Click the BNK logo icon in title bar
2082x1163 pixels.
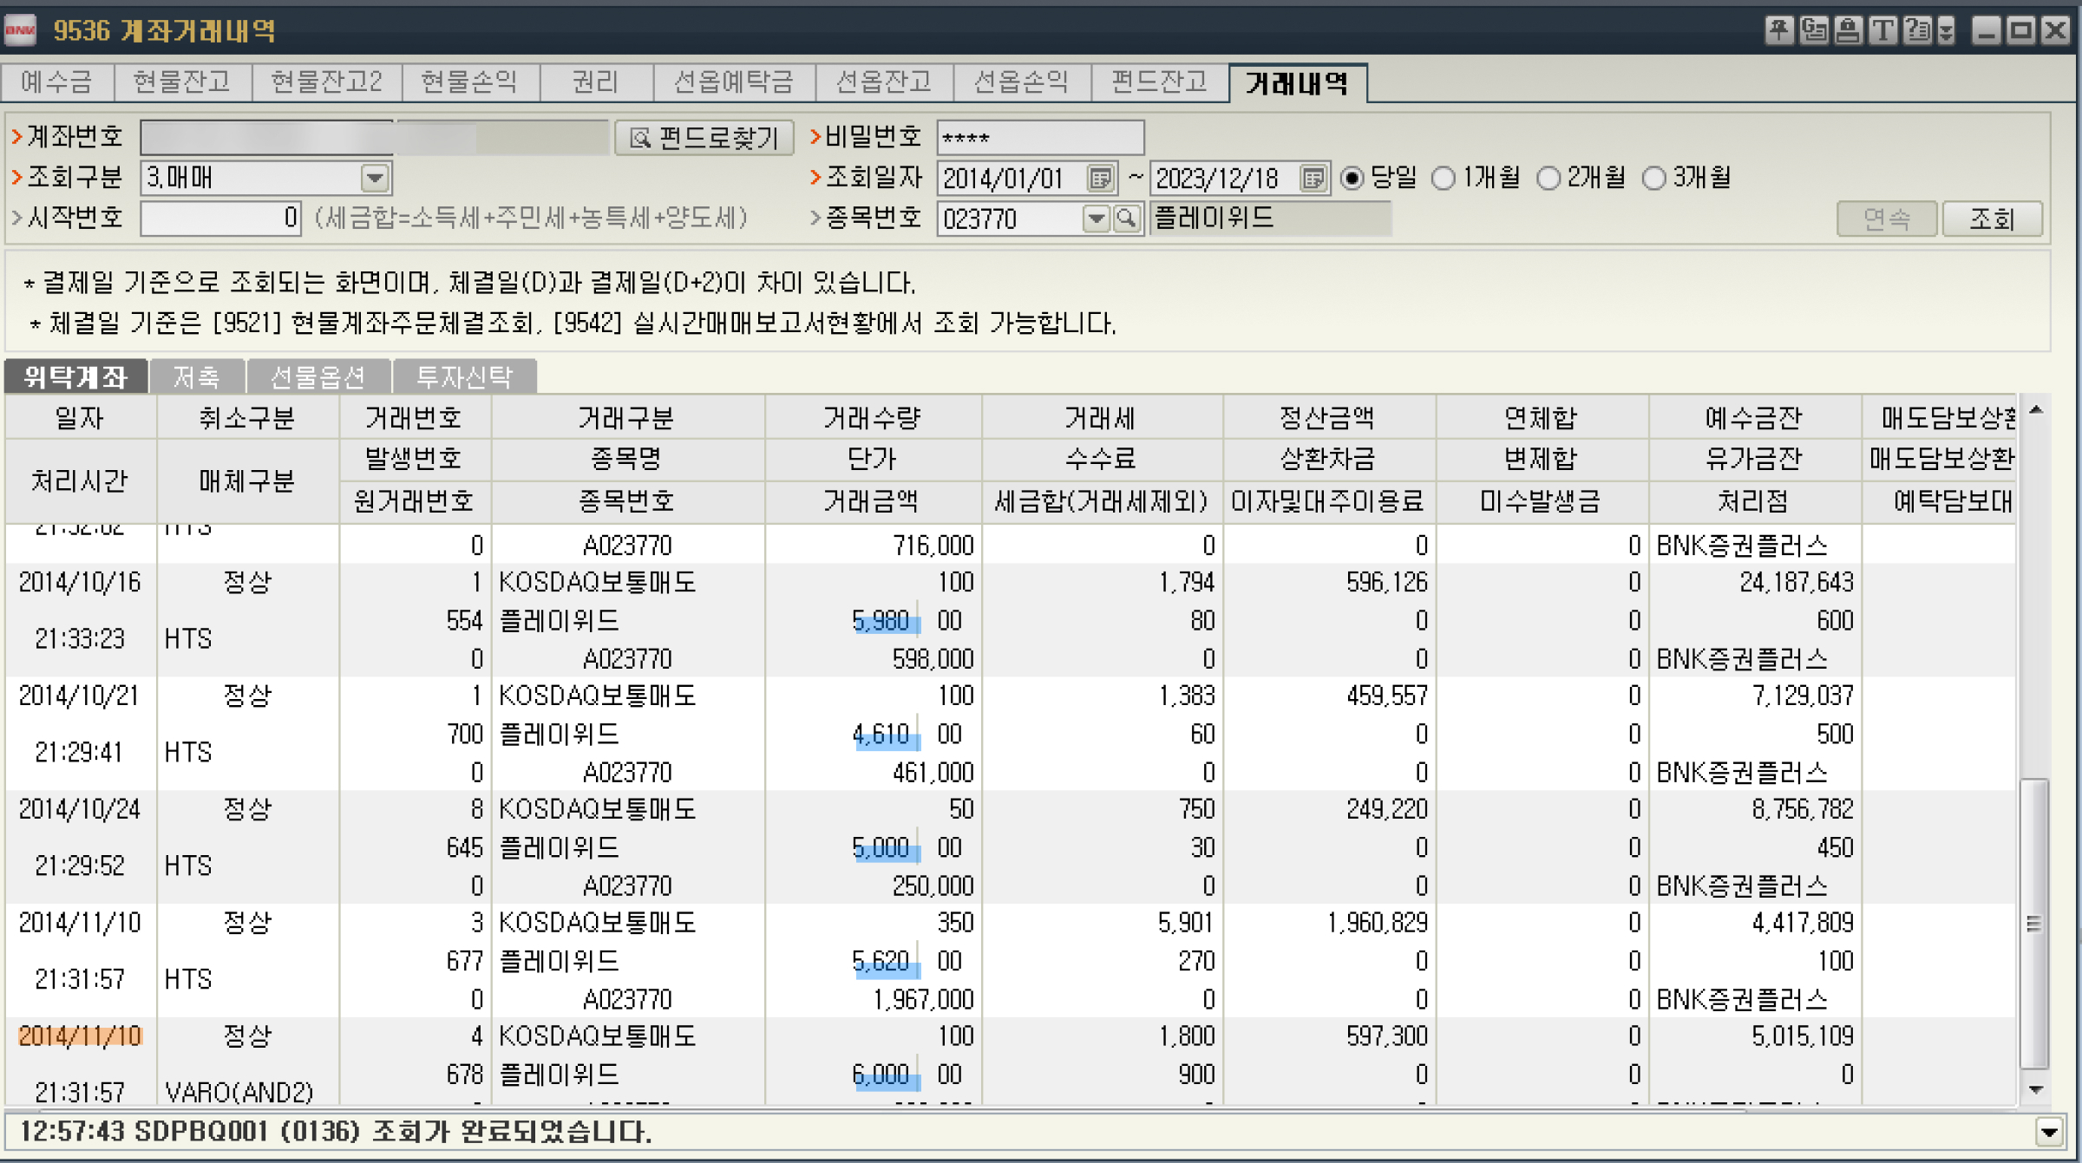[20, 30]
